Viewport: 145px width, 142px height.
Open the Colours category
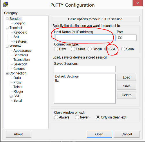coord(19,69)
